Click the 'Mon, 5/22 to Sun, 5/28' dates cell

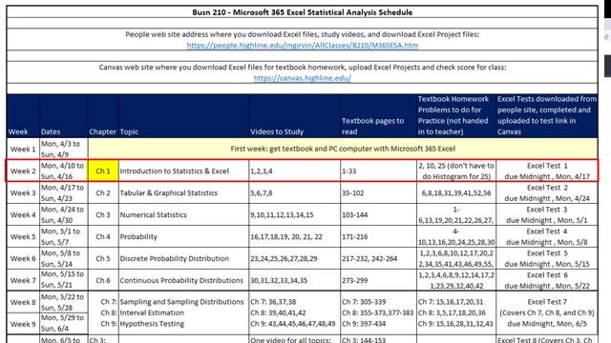click(64, 302)
